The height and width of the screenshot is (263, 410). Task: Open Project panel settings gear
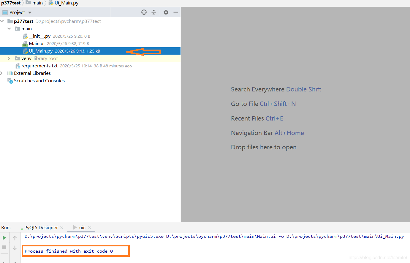coord(166,12)
